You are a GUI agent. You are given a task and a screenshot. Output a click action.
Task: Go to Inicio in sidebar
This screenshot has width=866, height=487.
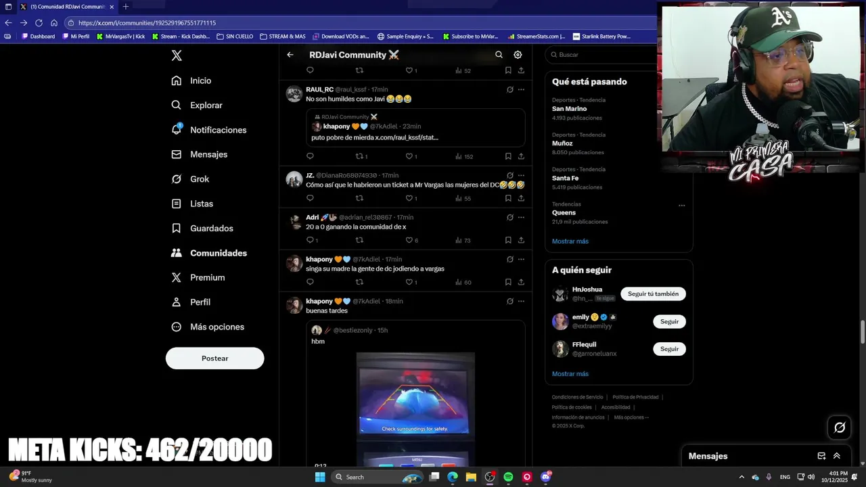tap(191, 80)
